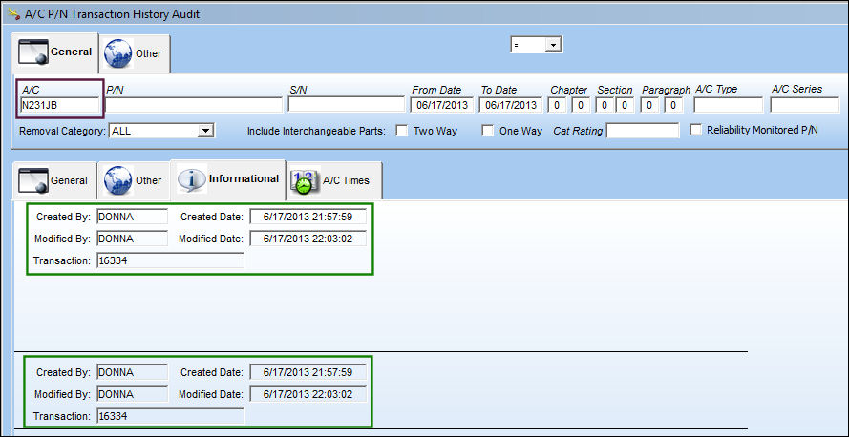This screenshot has width=849, height=437.
Task: Click the window title A/C P/N Transaction History Audit
Action: (x=113, y=14)
